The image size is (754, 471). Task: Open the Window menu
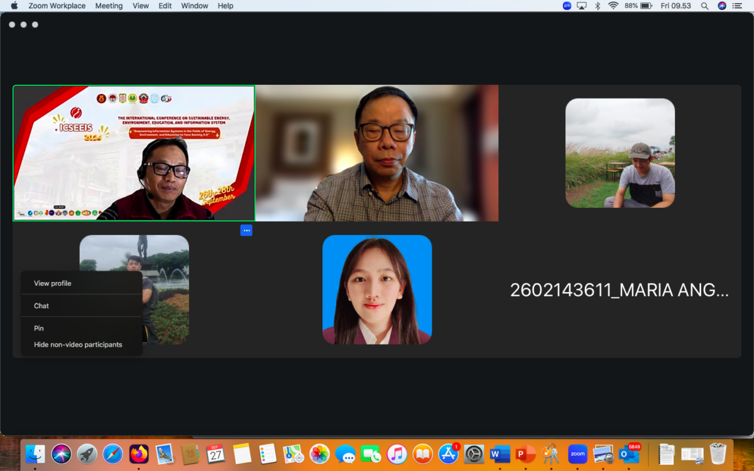194,6
